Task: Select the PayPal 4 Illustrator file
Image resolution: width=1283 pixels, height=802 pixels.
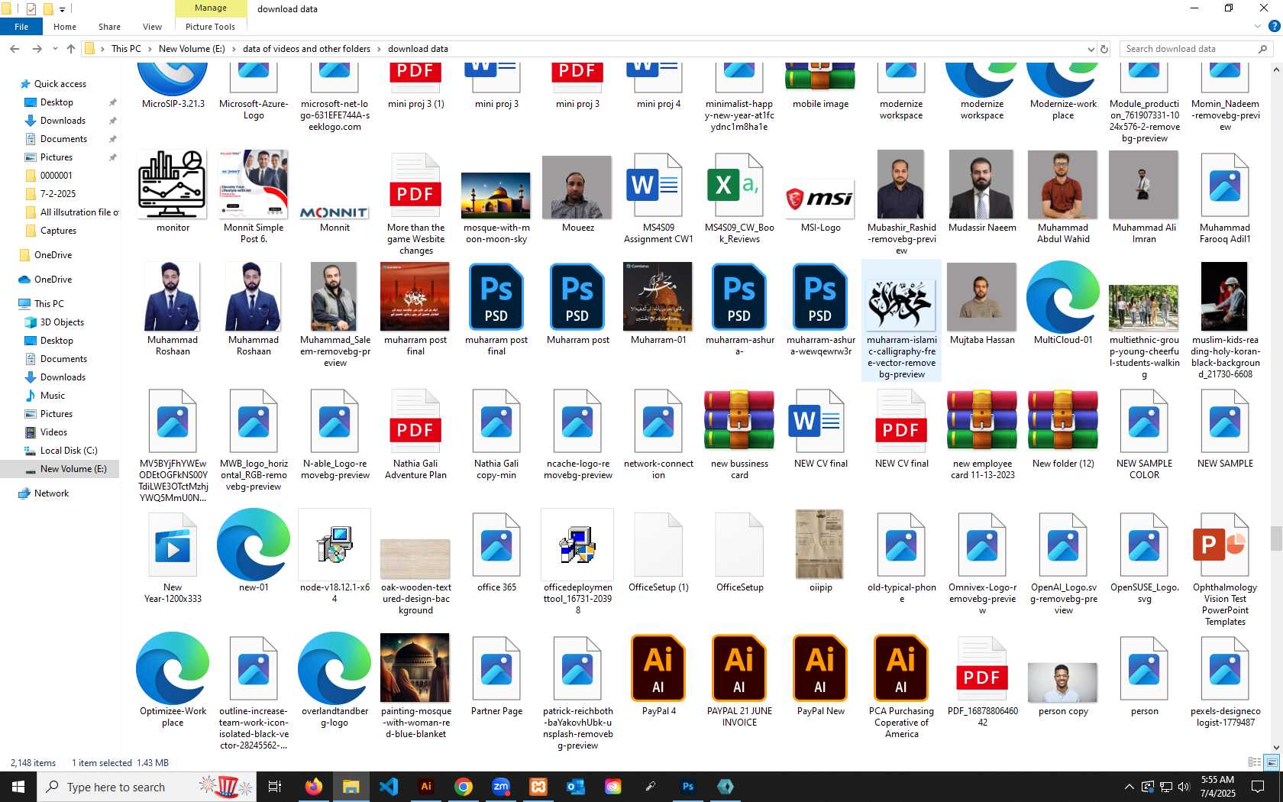Action: [658, 668]
